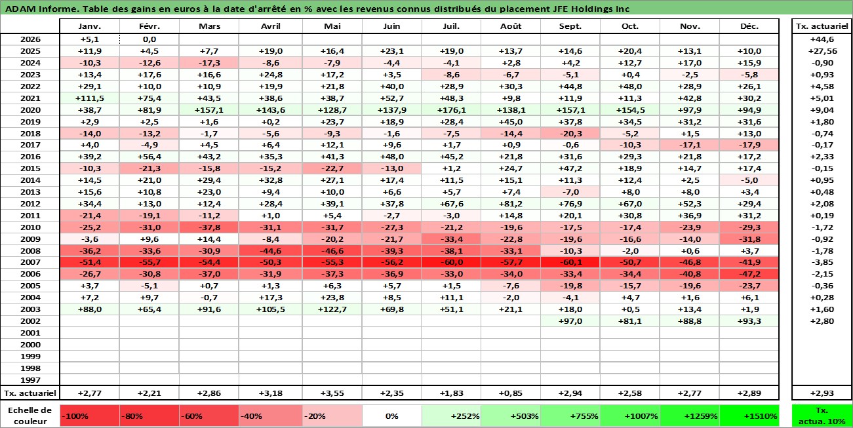Select the 2007 row label

coord(30,262)
